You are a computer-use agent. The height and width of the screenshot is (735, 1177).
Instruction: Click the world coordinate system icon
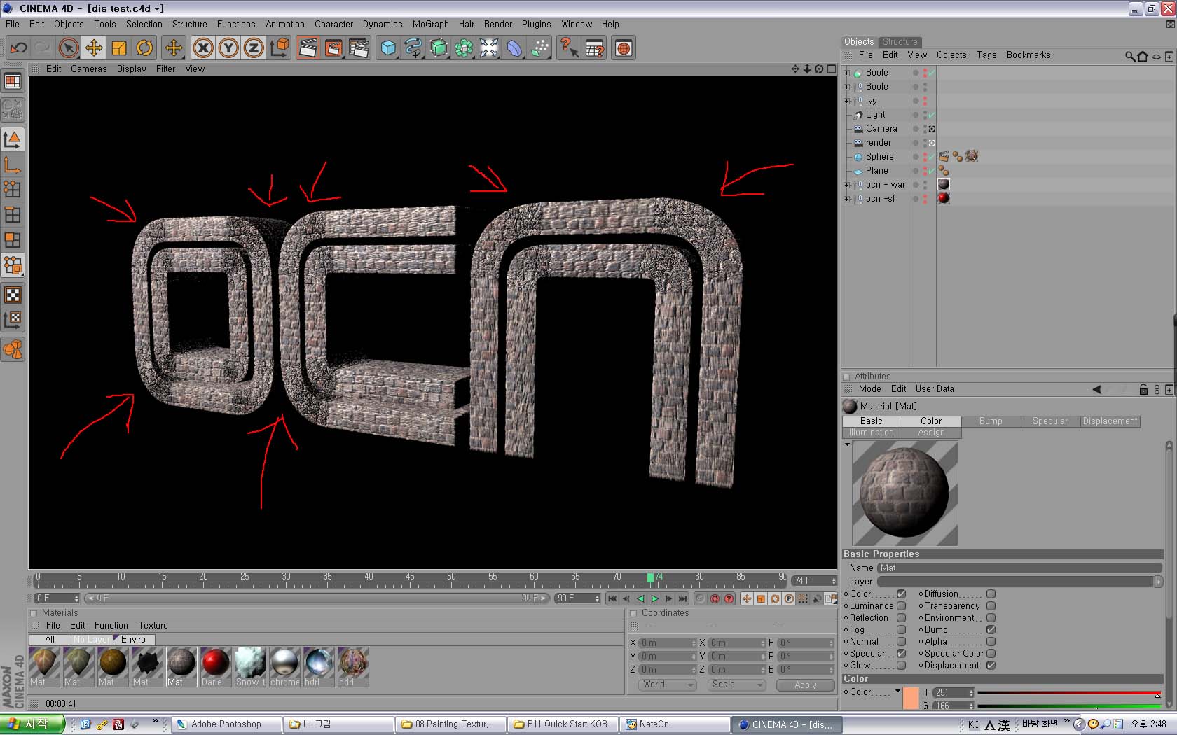pos(280,48)
